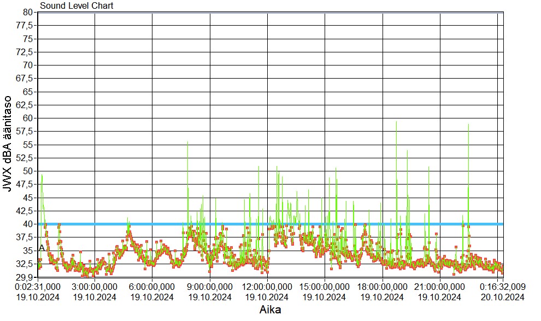Click the '9:00:00,000' time label
Viewport: 541px width, 321px height.
tap(210, 287)
